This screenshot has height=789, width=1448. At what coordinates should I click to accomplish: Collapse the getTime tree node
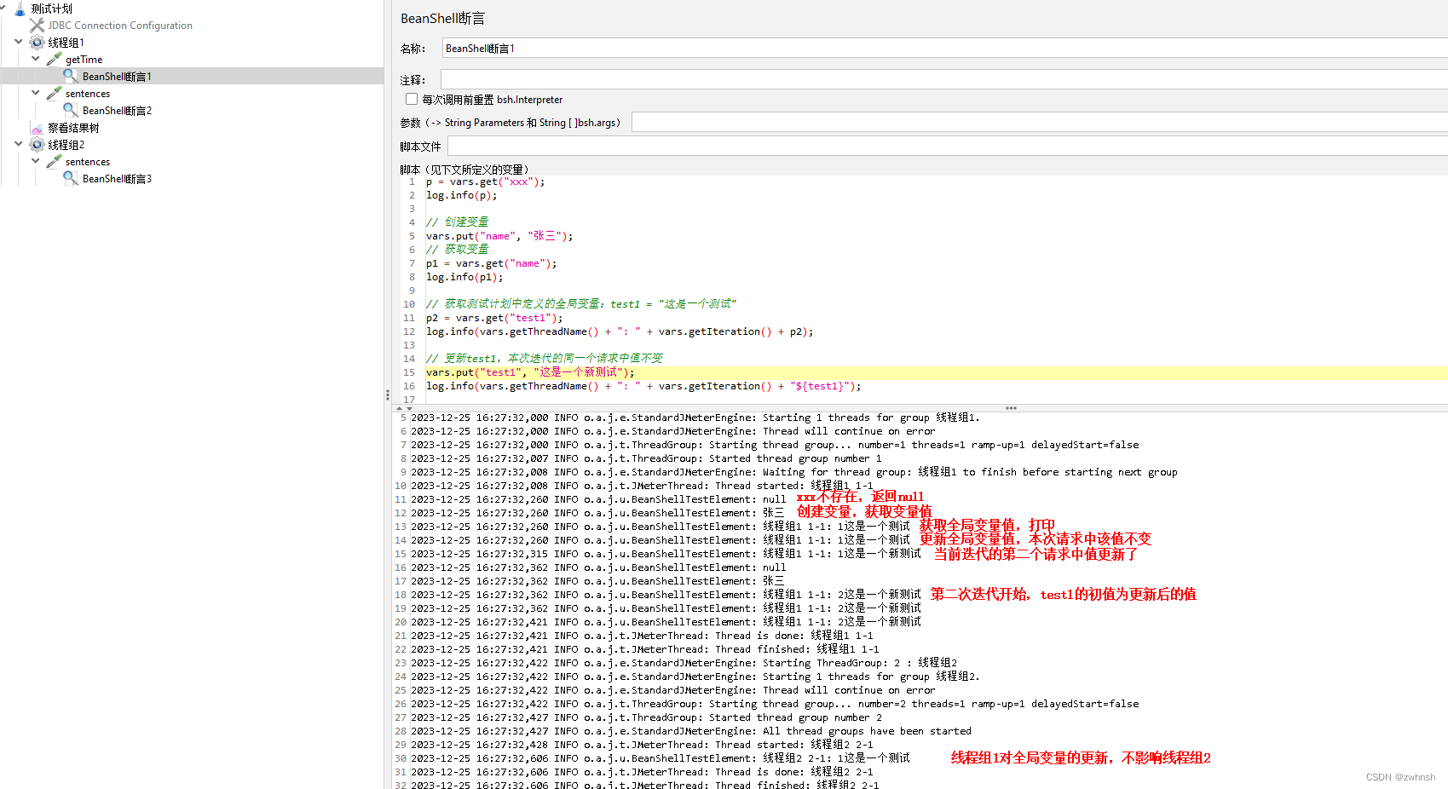pos(36,59)
